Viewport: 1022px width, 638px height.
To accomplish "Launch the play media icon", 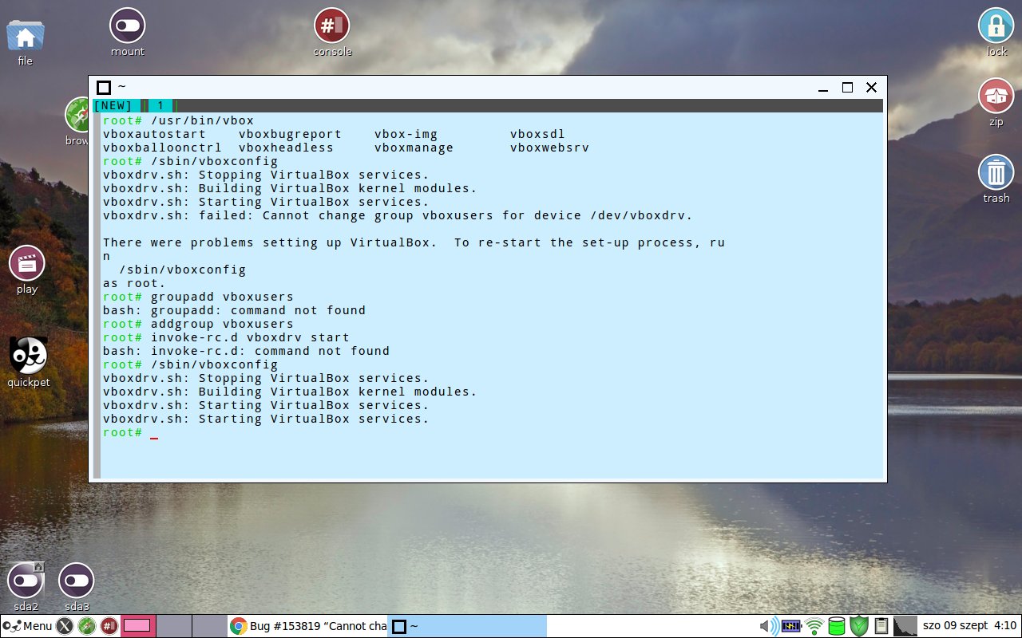I will (x=27, y=263).
